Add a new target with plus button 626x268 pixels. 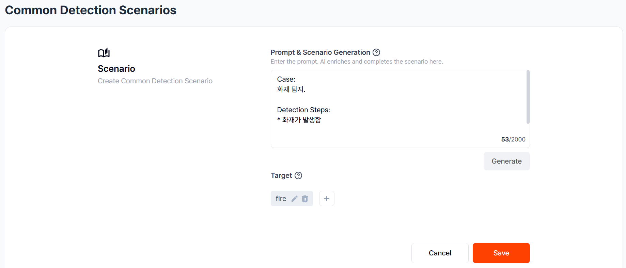326,199
